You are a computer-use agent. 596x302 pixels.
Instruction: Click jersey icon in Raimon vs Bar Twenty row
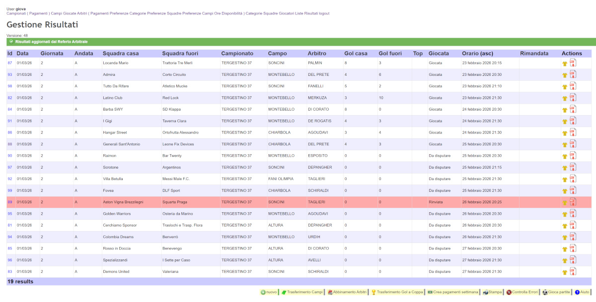(x=564, y=156)
